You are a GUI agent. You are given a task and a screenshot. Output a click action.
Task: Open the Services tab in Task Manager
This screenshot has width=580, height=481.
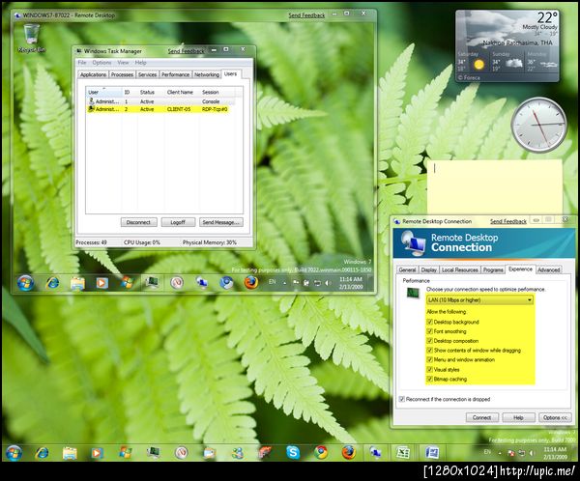pyautogui.click(x=147, y=74)
